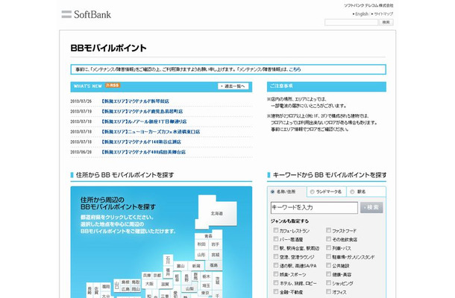
Task: Select 鳥取 prefecture on the map
Action: point(136,282)
